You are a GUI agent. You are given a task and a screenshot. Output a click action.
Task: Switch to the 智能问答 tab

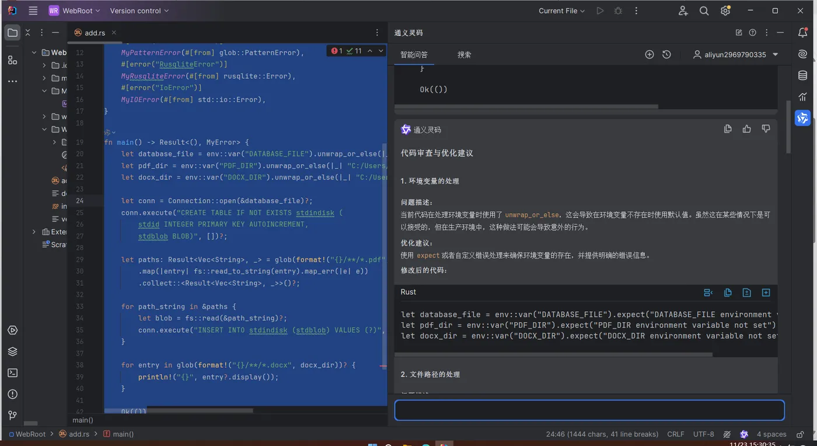(414, 54)
